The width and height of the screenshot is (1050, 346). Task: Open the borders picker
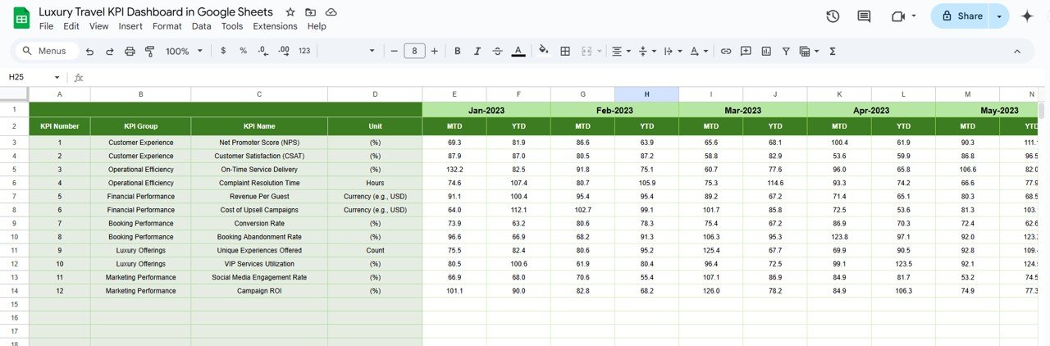click(565, 51)
